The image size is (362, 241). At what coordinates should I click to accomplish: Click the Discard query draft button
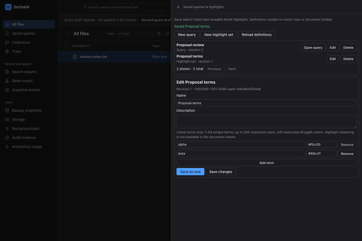tap(155, 20)
